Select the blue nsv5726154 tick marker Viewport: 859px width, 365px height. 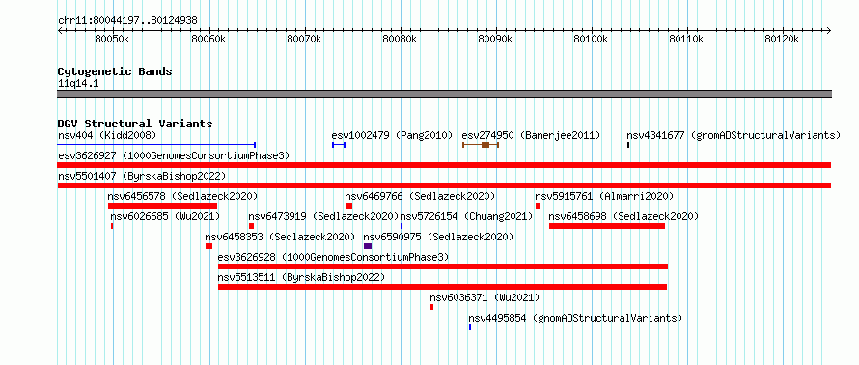[402, 226]
